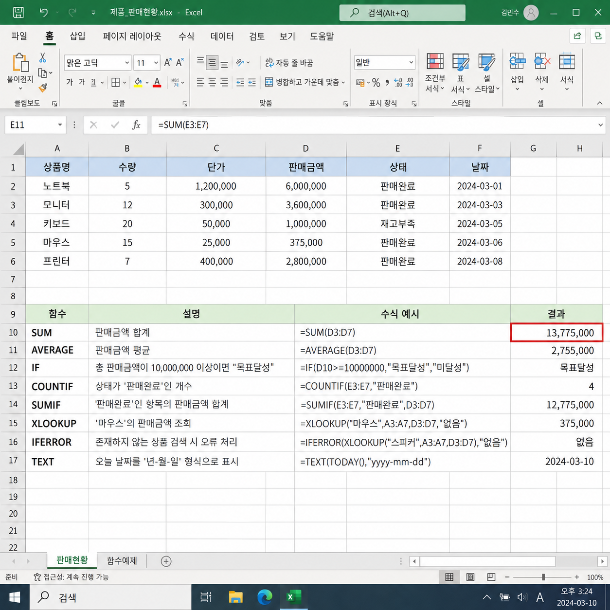Screen dimensions: 610x610
Task: Undo the last action
Action: click(x=44, y=12)
